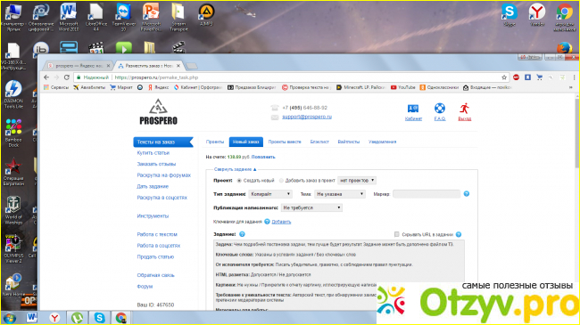Select the Создать новый radio button
The height and width of the screenshot is (325, 580).
239,181
